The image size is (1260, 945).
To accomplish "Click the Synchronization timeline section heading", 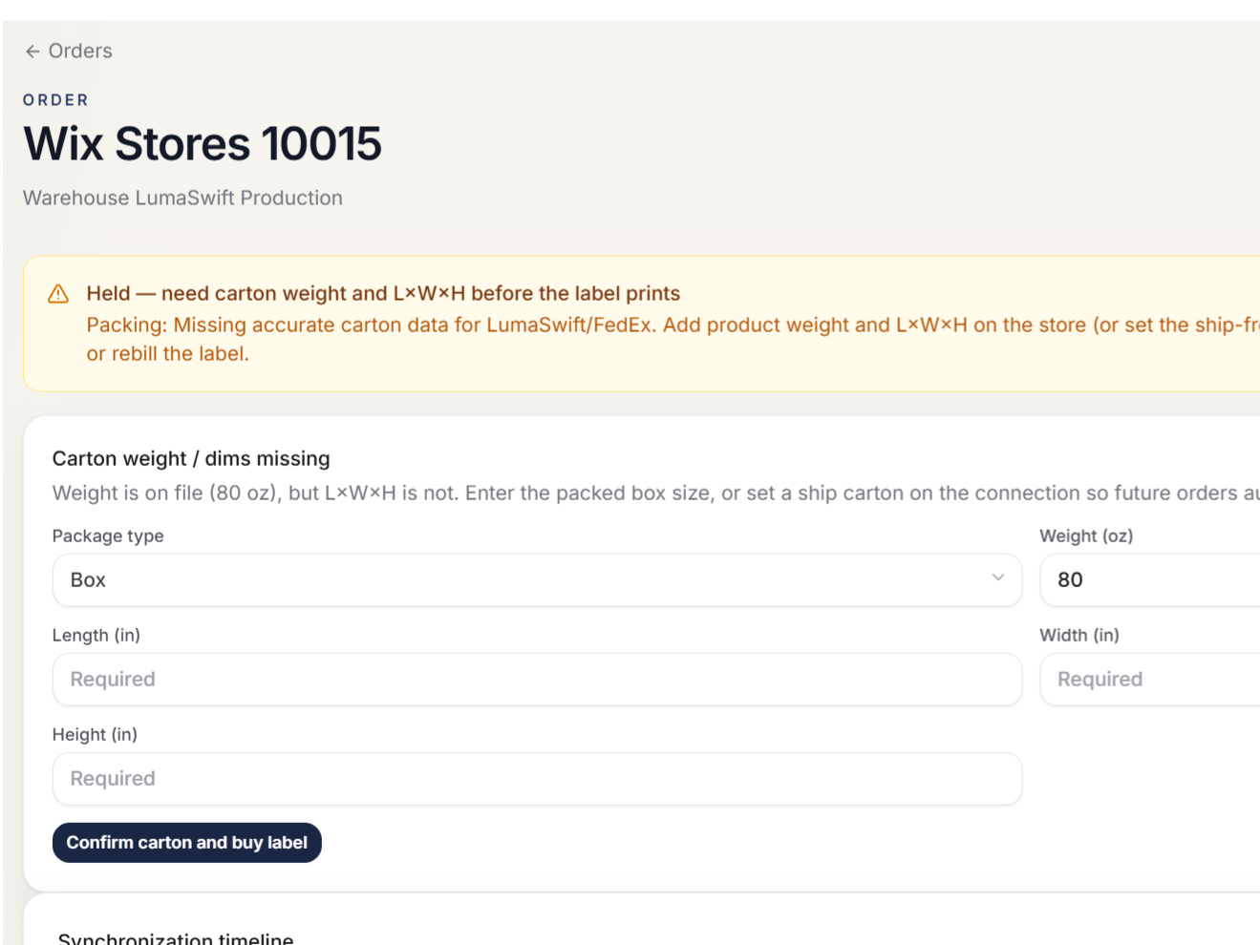I will click(x=176, y=937).
